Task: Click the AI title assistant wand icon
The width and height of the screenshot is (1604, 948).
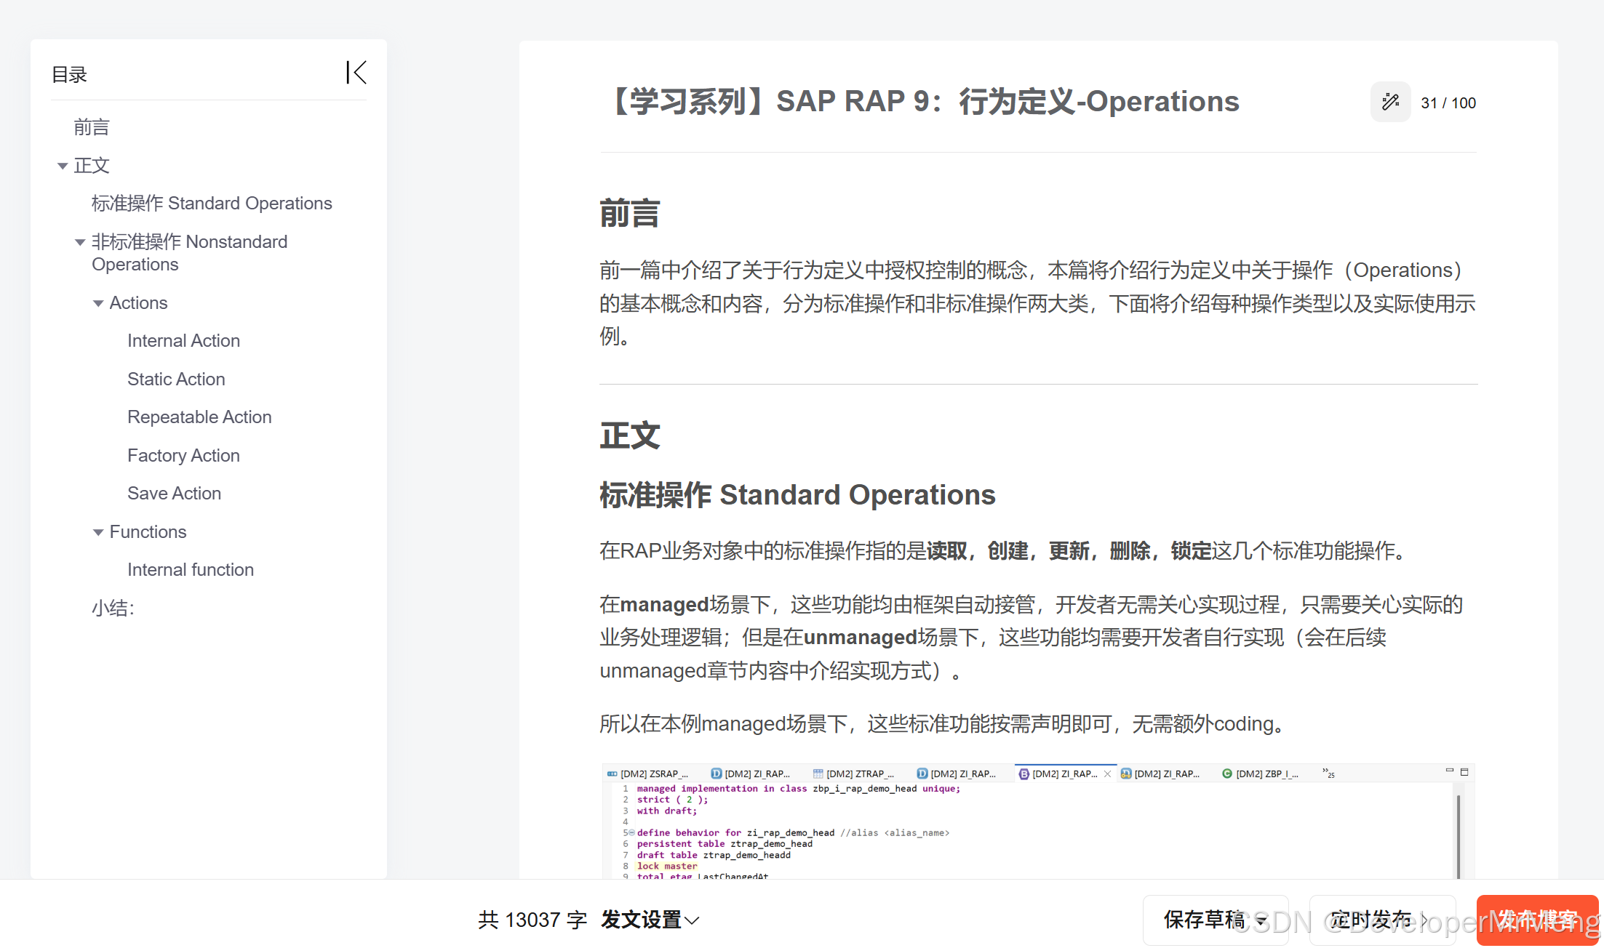Action: click(1390, 103)
